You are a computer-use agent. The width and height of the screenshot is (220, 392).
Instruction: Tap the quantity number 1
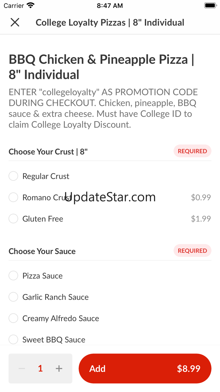click(x=40, y=369)
